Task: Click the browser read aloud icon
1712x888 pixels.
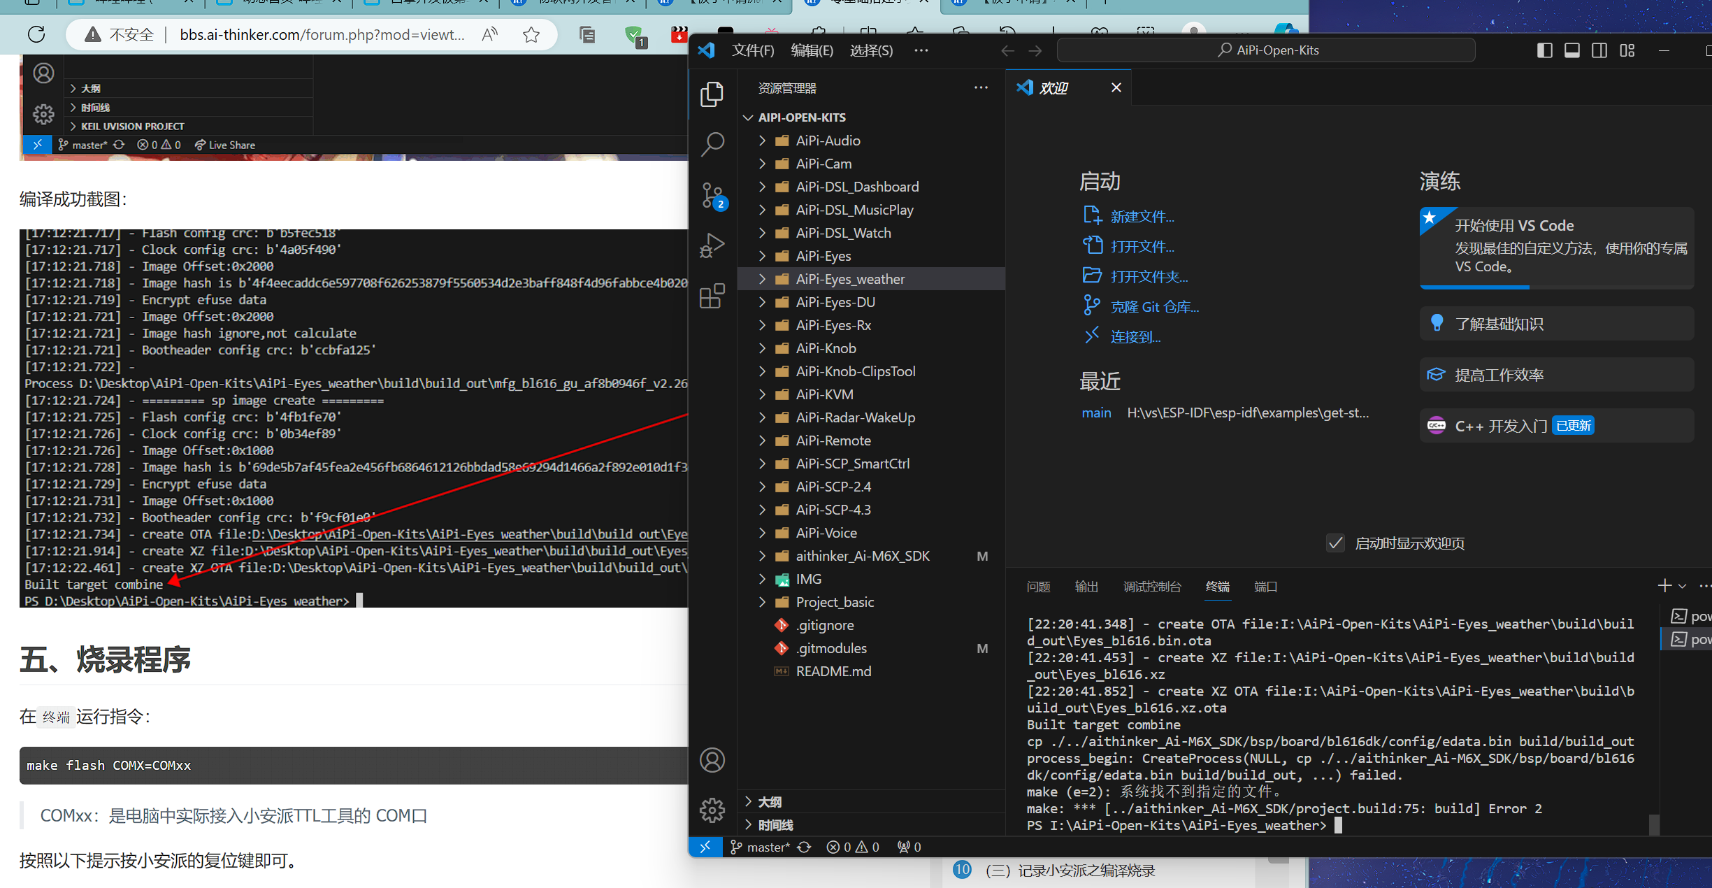Action: tap(490, 34)
